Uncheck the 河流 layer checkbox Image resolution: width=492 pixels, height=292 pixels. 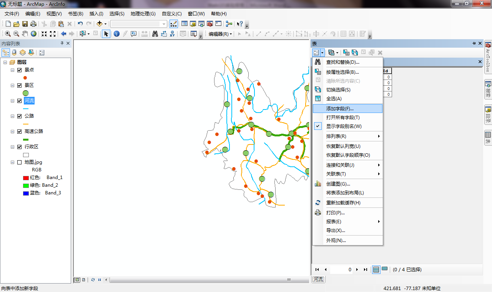[x=20, y=101]
